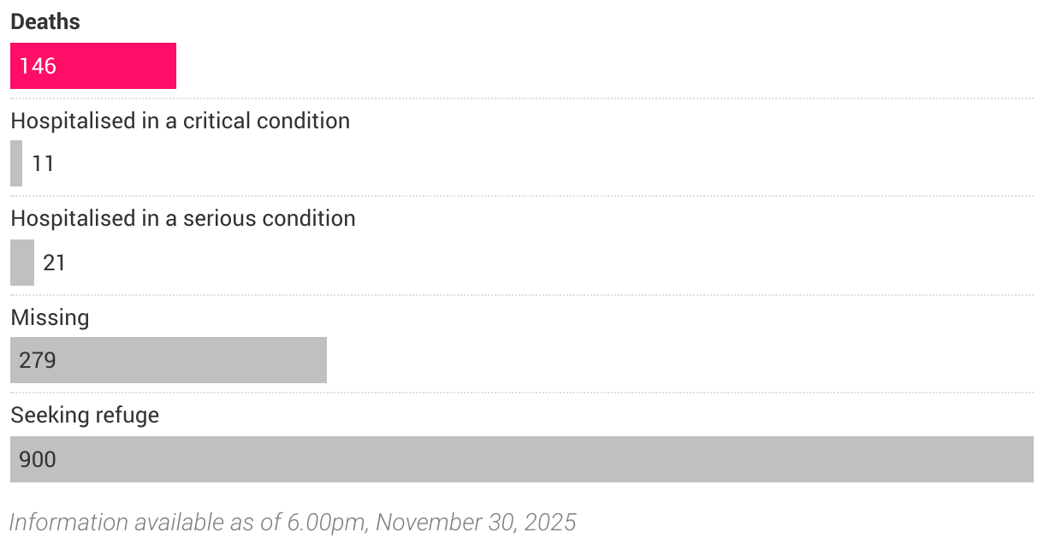Viewport: 1044px width, 544px height.
Task: Click the Missing gray bar
Action: (x=169, y=360)
